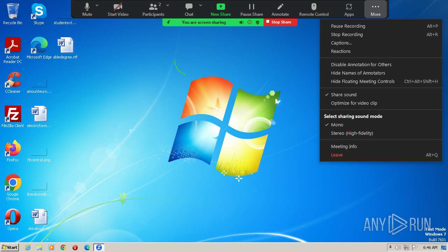The height and width of the screenshot is (252, 448).
Task: Click 'You are screen sharing' status text
Action: [x=204, y=22]
